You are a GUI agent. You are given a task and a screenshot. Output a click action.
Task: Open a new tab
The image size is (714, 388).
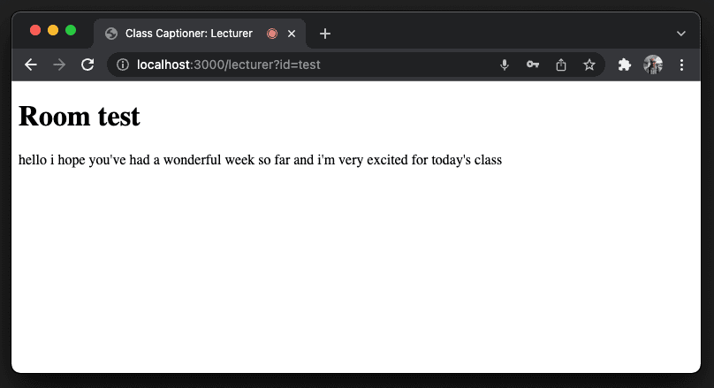[x=325, y=34]
